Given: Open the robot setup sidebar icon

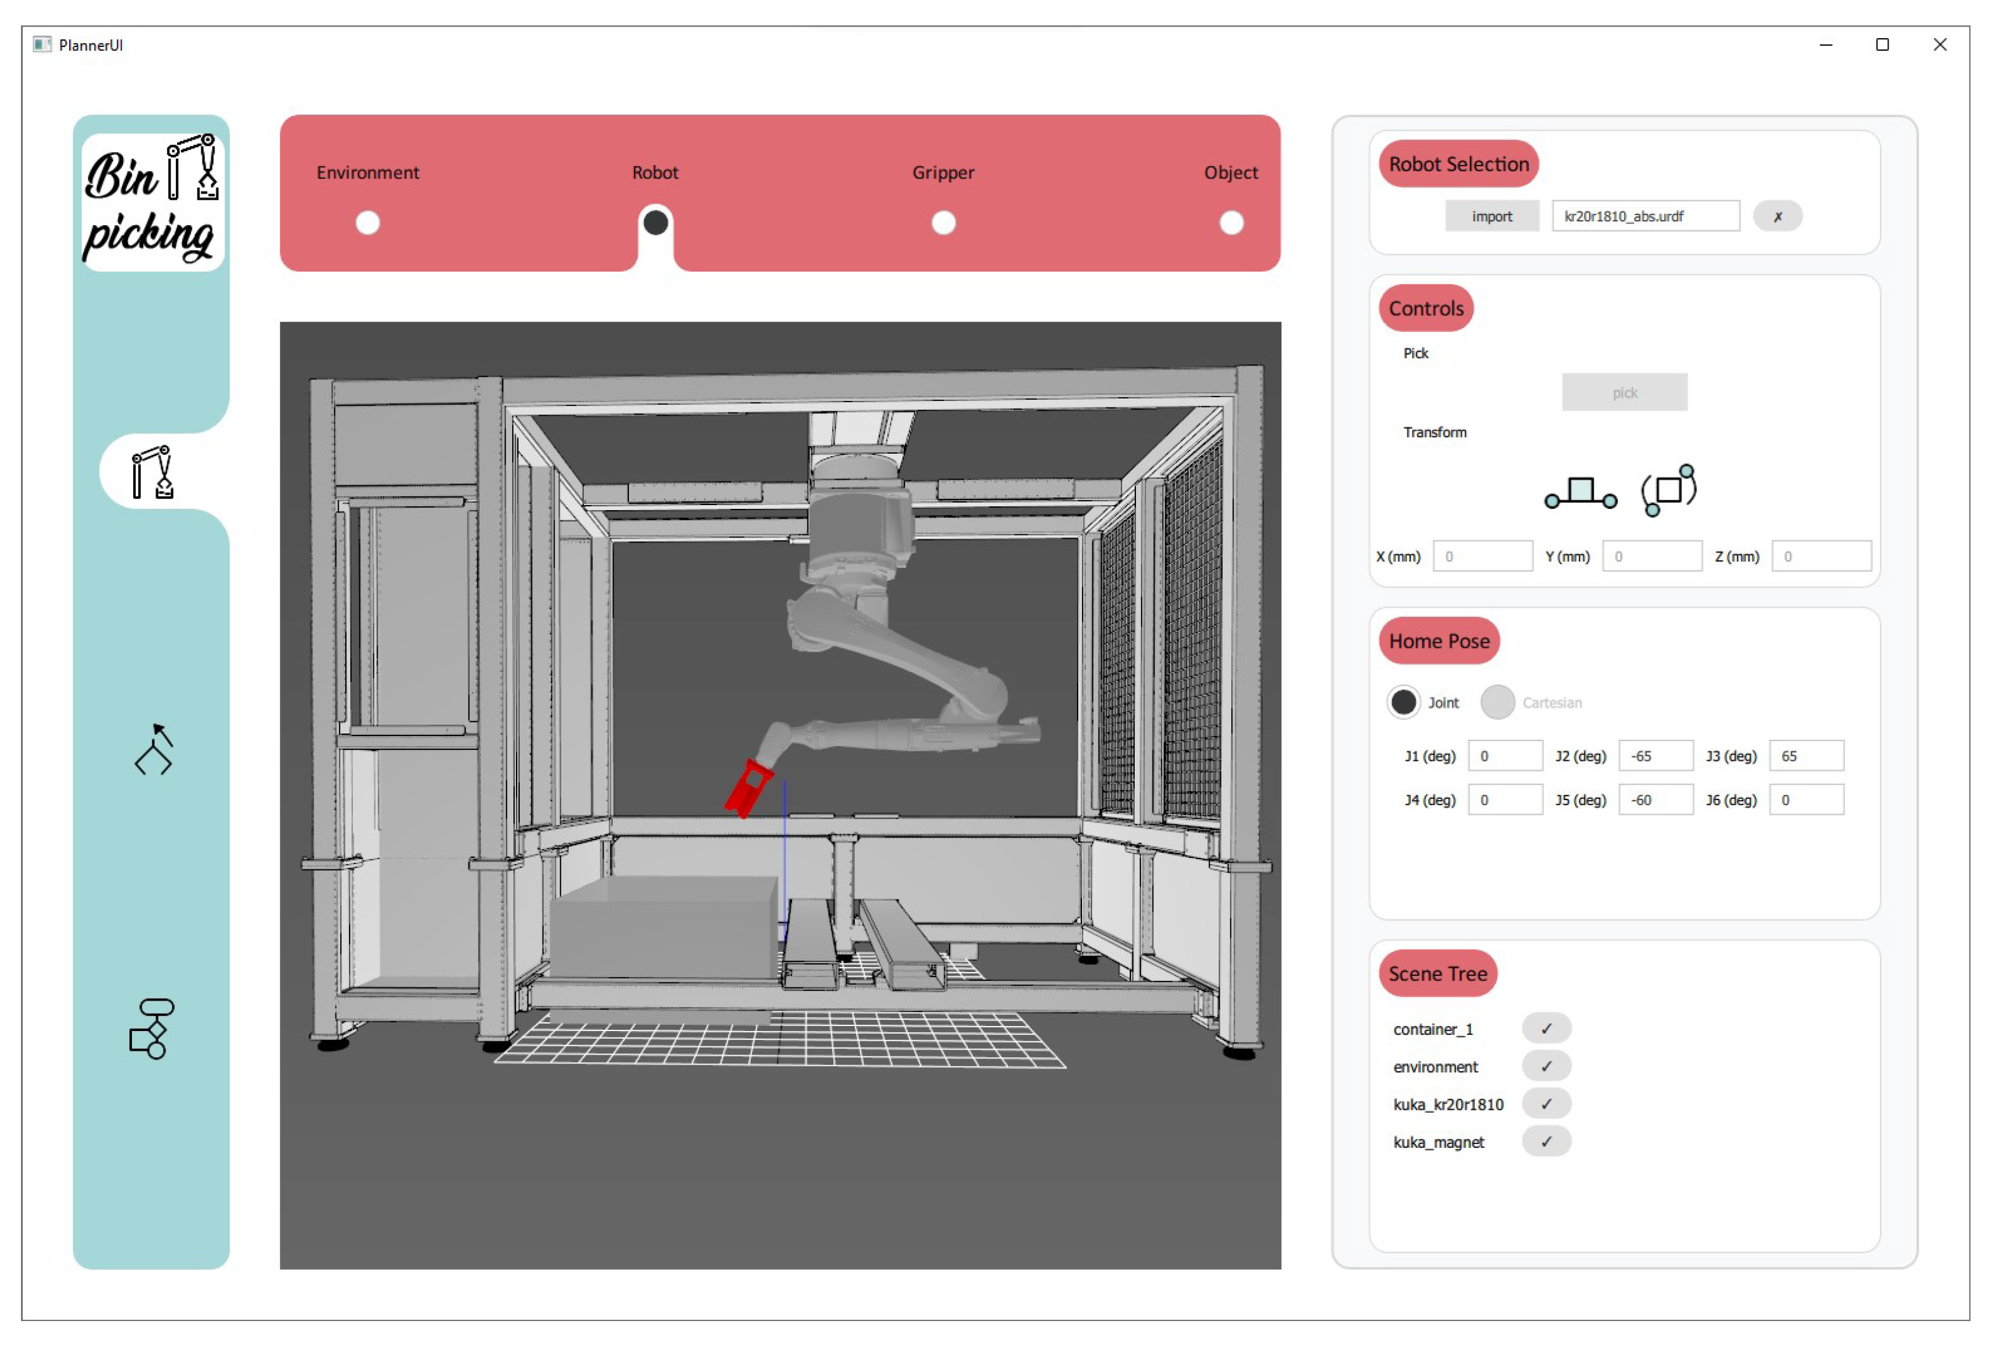Looking at the screenshot, I should (152, 471).
